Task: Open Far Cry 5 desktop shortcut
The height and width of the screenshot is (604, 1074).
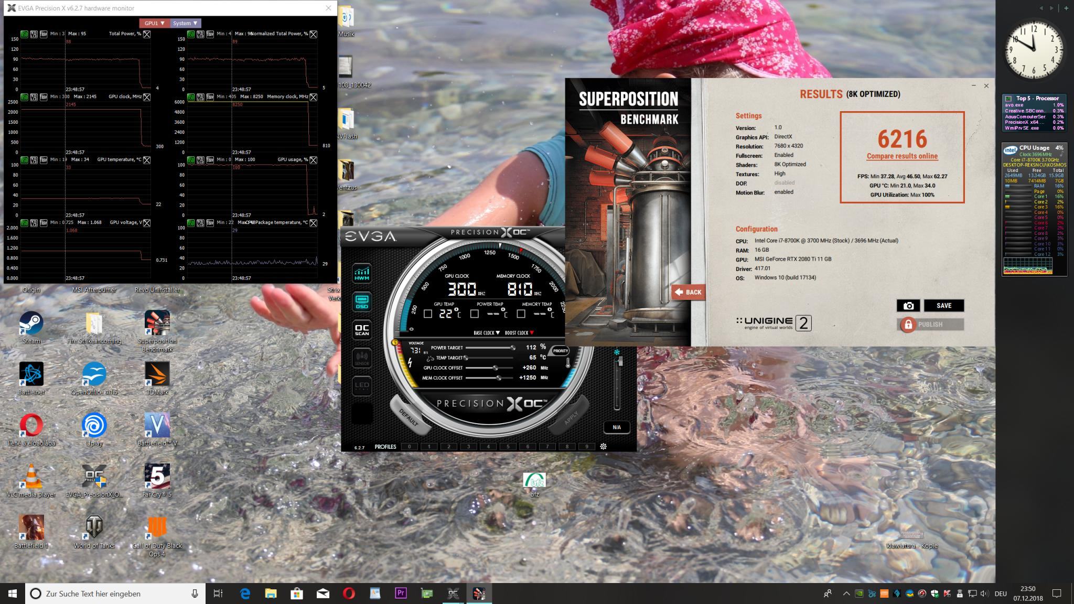Action: [x=157, y=481]
